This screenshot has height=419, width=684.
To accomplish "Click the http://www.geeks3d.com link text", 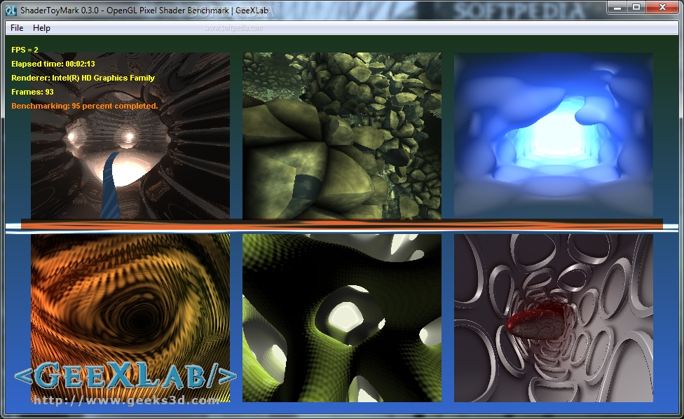I will [x=126, y=400].
